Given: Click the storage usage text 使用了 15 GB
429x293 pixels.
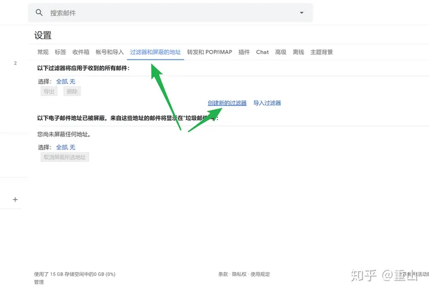Looking at the screenshot, I should point(74,274).
